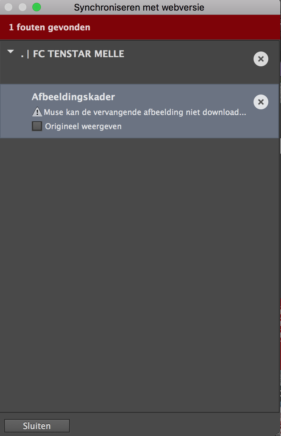Dismiss the FC TENSTAR MELLE page entry
Image resolution: width=281 pixels, height=436 pixels.
(261, 59)
